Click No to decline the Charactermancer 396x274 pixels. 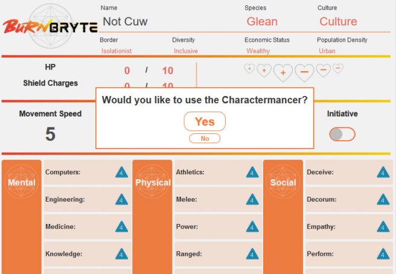[205, 139]
